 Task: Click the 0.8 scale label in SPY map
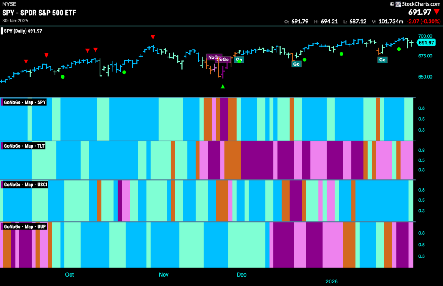pos(421,108)
